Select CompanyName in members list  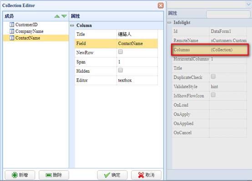coord(30,31)
